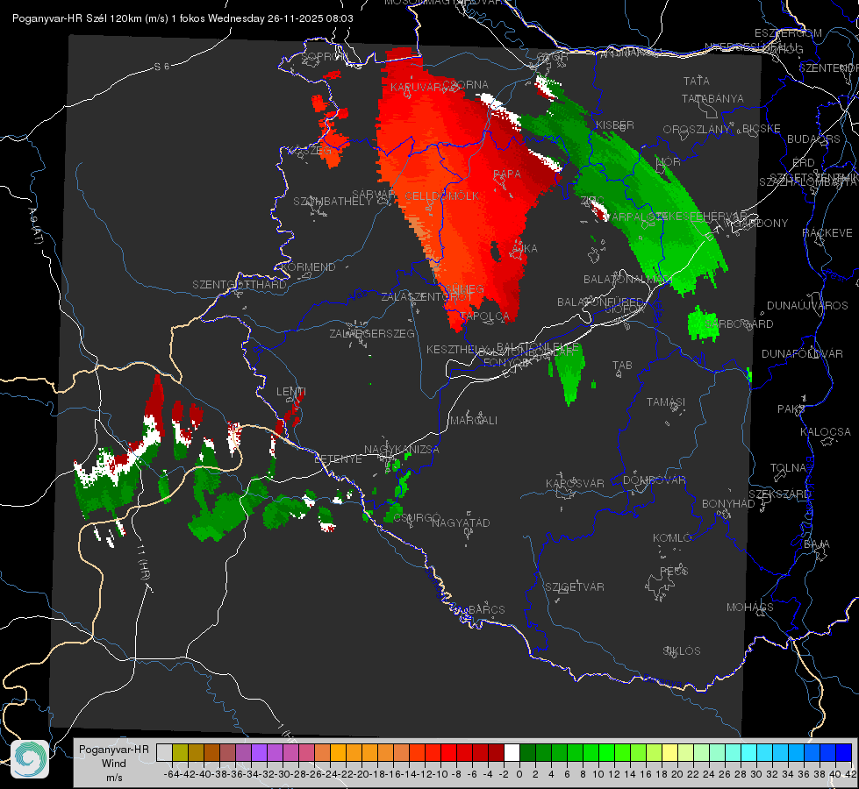Click the SIKLOS town label

[x=682, y=651]
